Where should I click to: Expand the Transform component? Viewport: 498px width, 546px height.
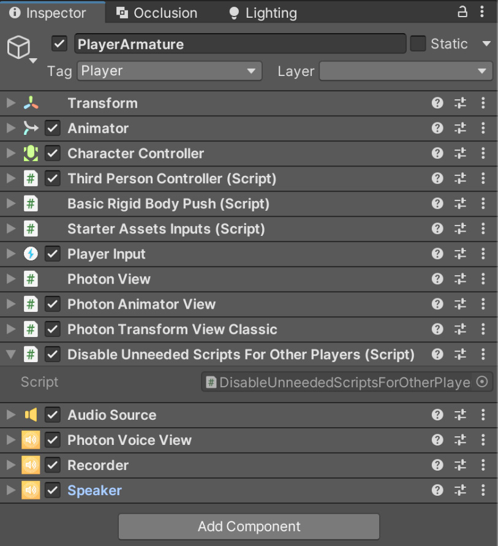click(x=11, y=103)
